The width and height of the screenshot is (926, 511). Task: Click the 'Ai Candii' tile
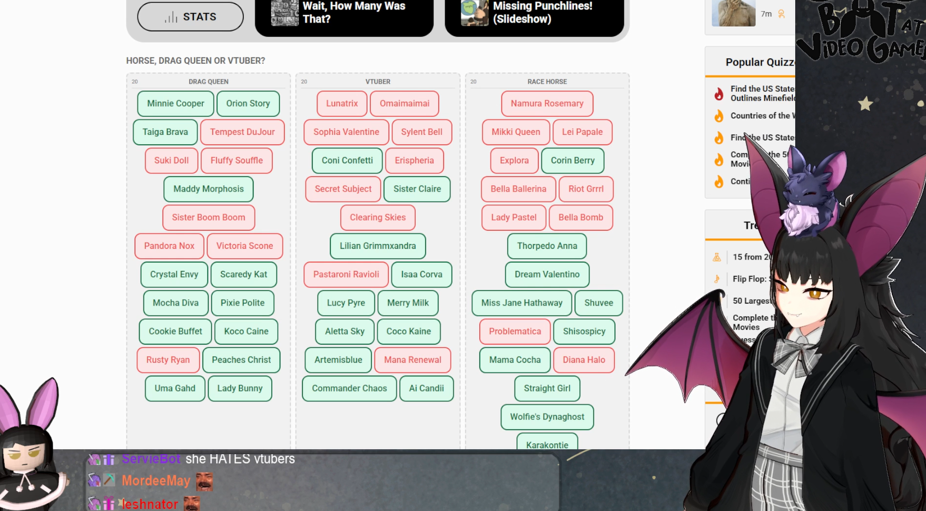click(427, 388)
